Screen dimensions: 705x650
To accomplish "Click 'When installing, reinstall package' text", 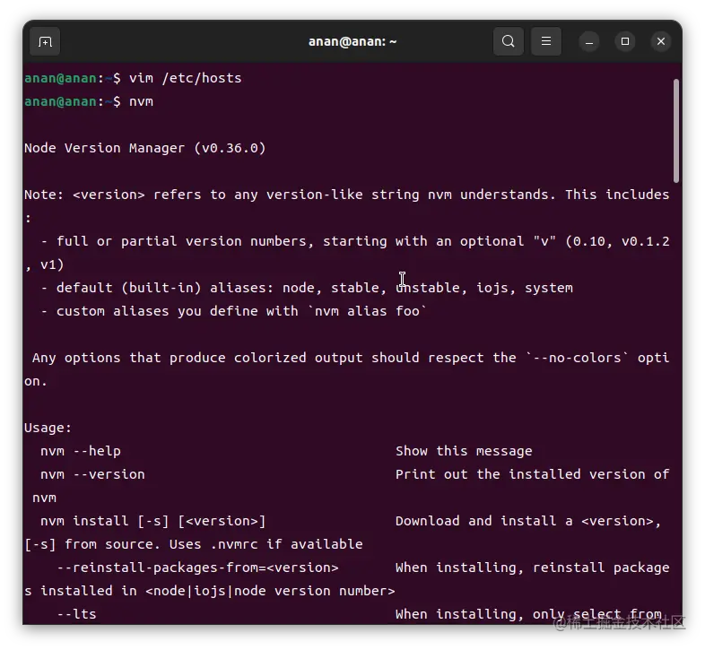I will coord(533,568).
